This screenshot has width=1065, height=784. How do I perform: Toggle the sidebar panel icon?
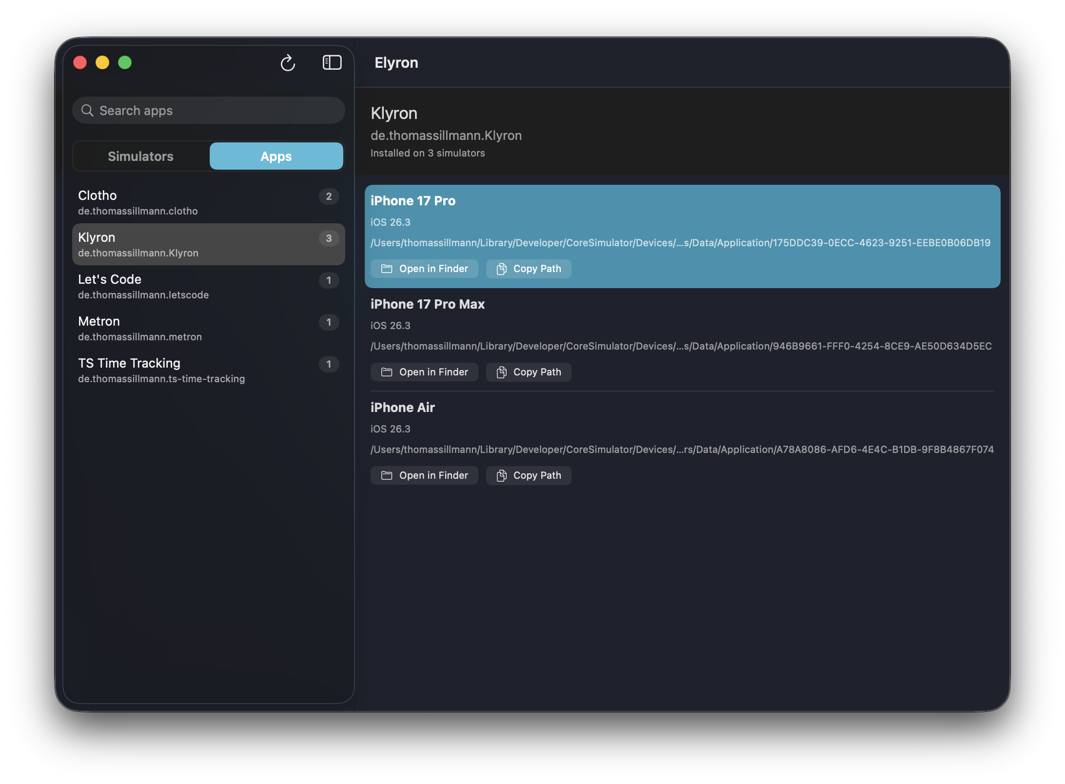332,62
